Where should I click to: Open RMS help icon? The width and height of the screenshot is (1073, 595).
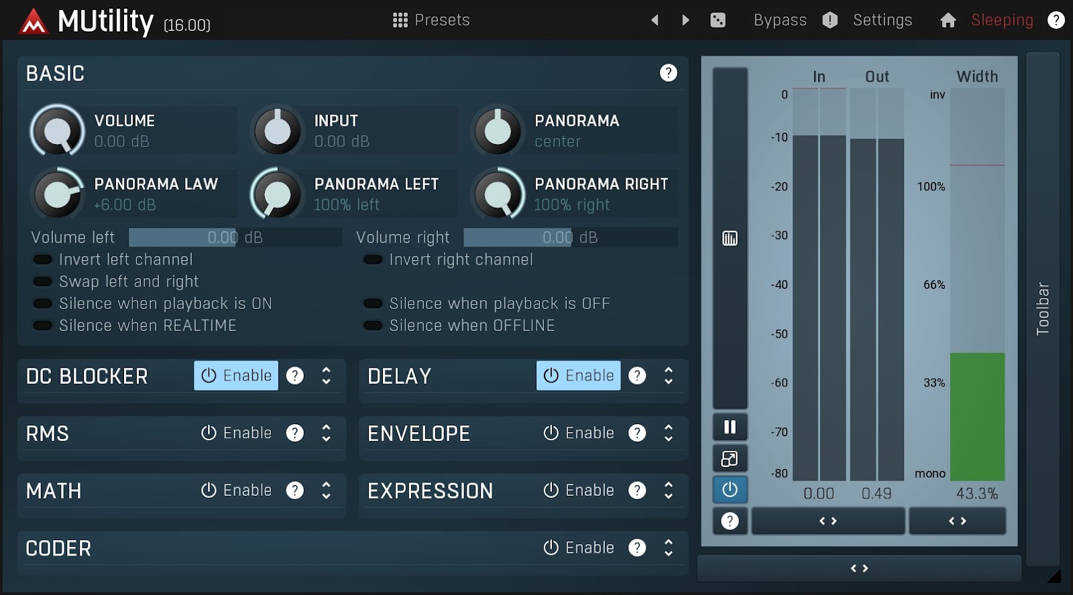click(295, 433)
